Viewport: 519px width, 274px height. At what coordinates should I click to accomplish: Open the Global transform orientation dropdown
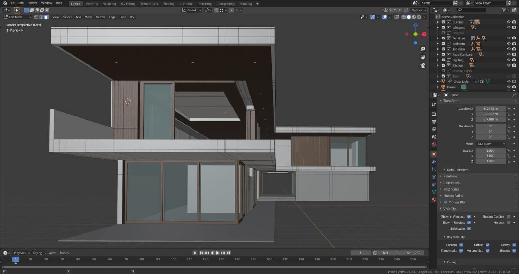click(191, 10)
